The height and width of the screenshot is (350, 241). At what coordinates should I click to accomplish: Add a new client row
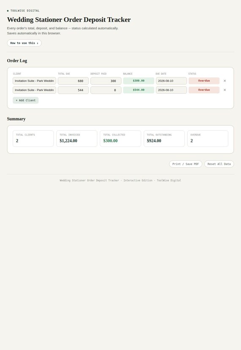pyautogui.click(x=25, y=100)
